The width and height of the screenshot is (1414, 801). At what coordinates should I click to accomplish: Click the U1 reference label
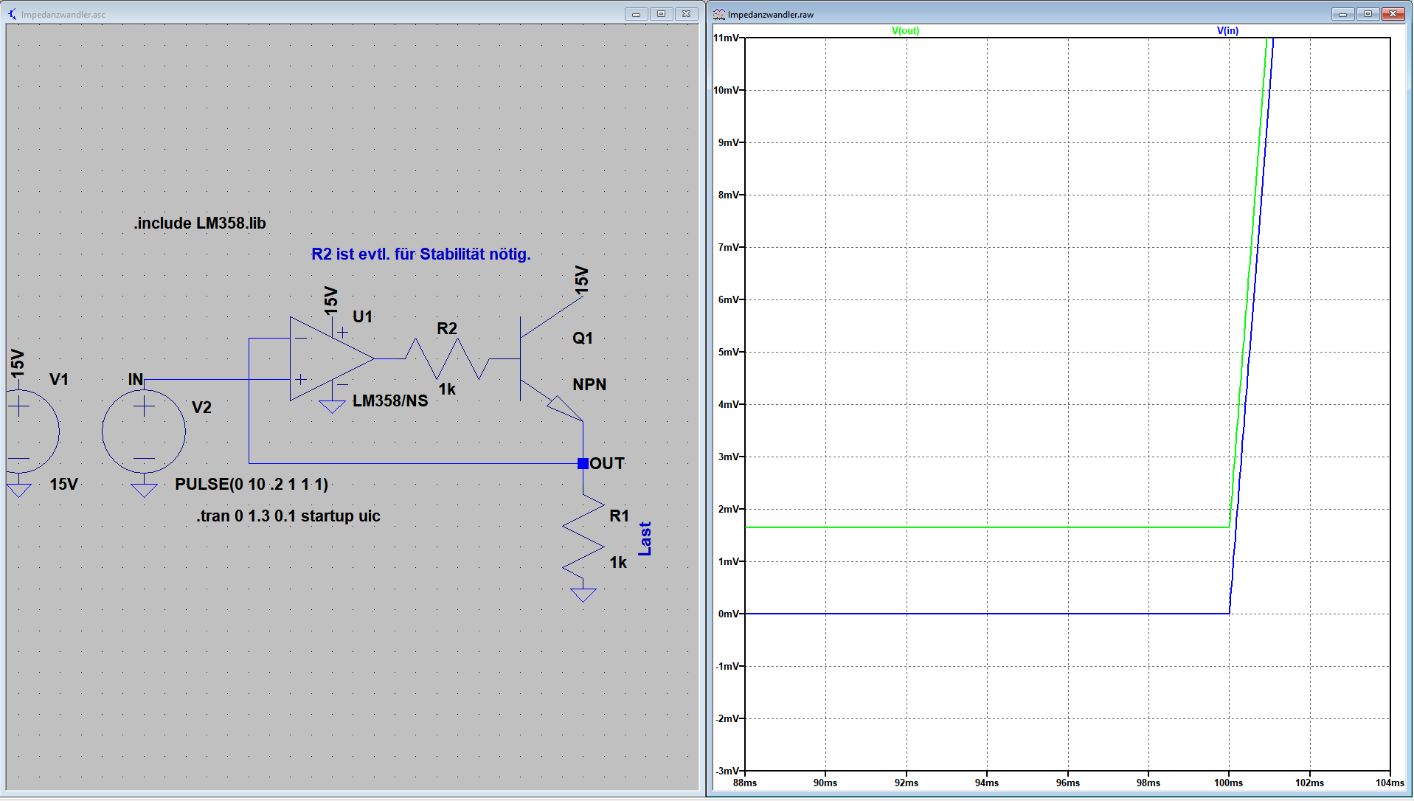(x=362, y=317)
